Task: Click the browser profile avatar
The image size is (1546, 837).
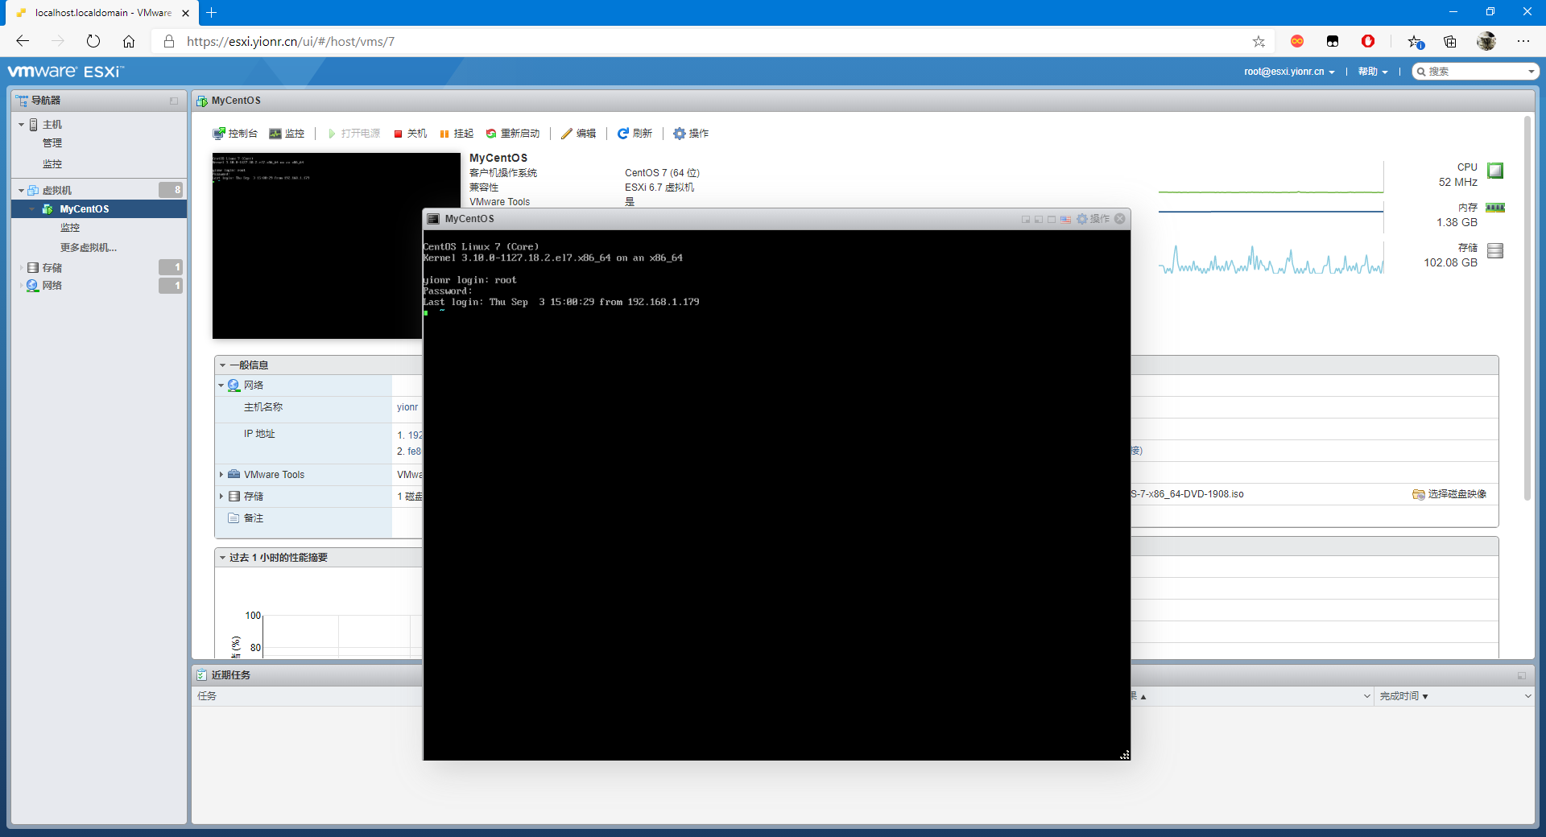Action: [1486, 41]
